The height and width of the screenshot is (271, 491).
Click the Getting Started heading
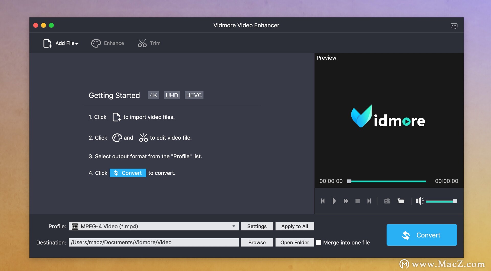114,95
